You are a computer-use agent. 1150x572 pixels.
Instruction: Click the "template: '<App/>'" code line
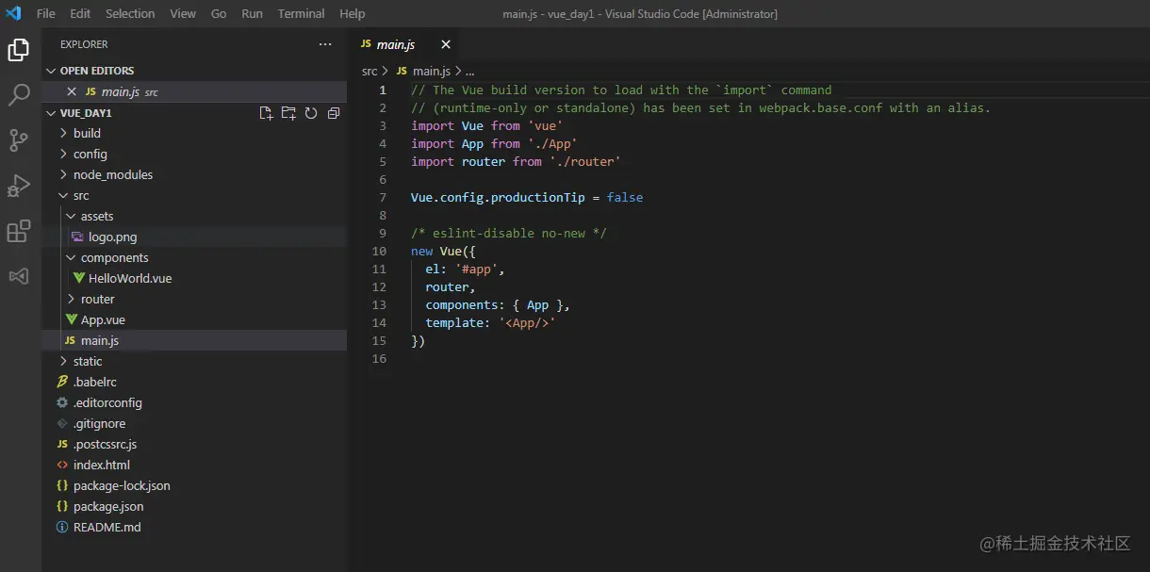click(490, 322)
